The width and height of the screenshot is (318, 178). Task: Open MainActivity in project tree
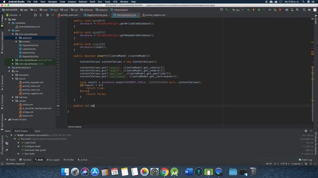(x=29, y=53)
